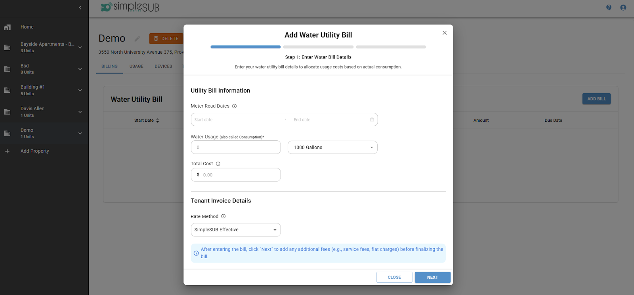Click the Meter Read Dates info icon
634x295 pixels.
pos(234,106)
